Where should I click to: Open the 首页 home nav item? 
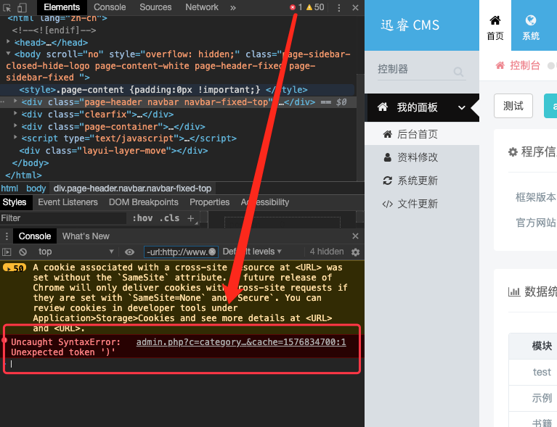(x=495, y=28)
